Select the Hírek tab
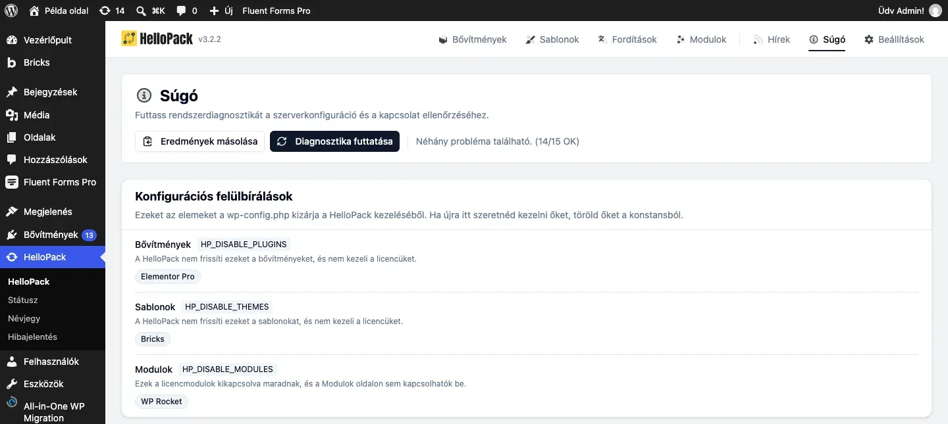Screen dimensions: 948x424 (x=772, y=39)
